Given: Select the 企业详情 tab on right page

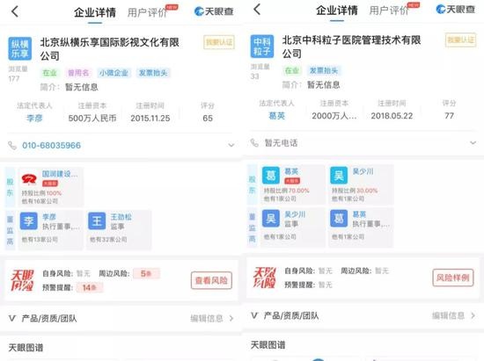Looking at the screenshot, I should click(x=337, y=11).
